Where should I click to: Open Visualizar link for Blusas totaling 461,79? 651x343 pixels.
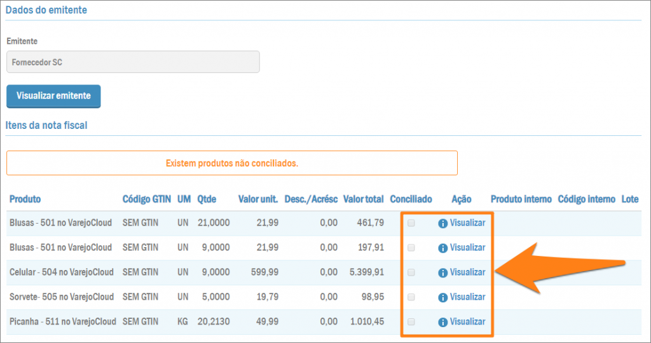click(467, 223)
